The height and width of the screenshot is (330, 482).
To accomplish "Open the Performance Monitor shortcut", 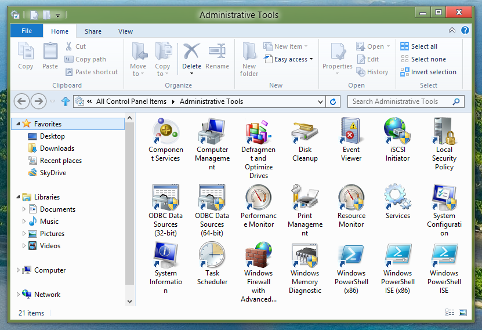I will 259,206.
